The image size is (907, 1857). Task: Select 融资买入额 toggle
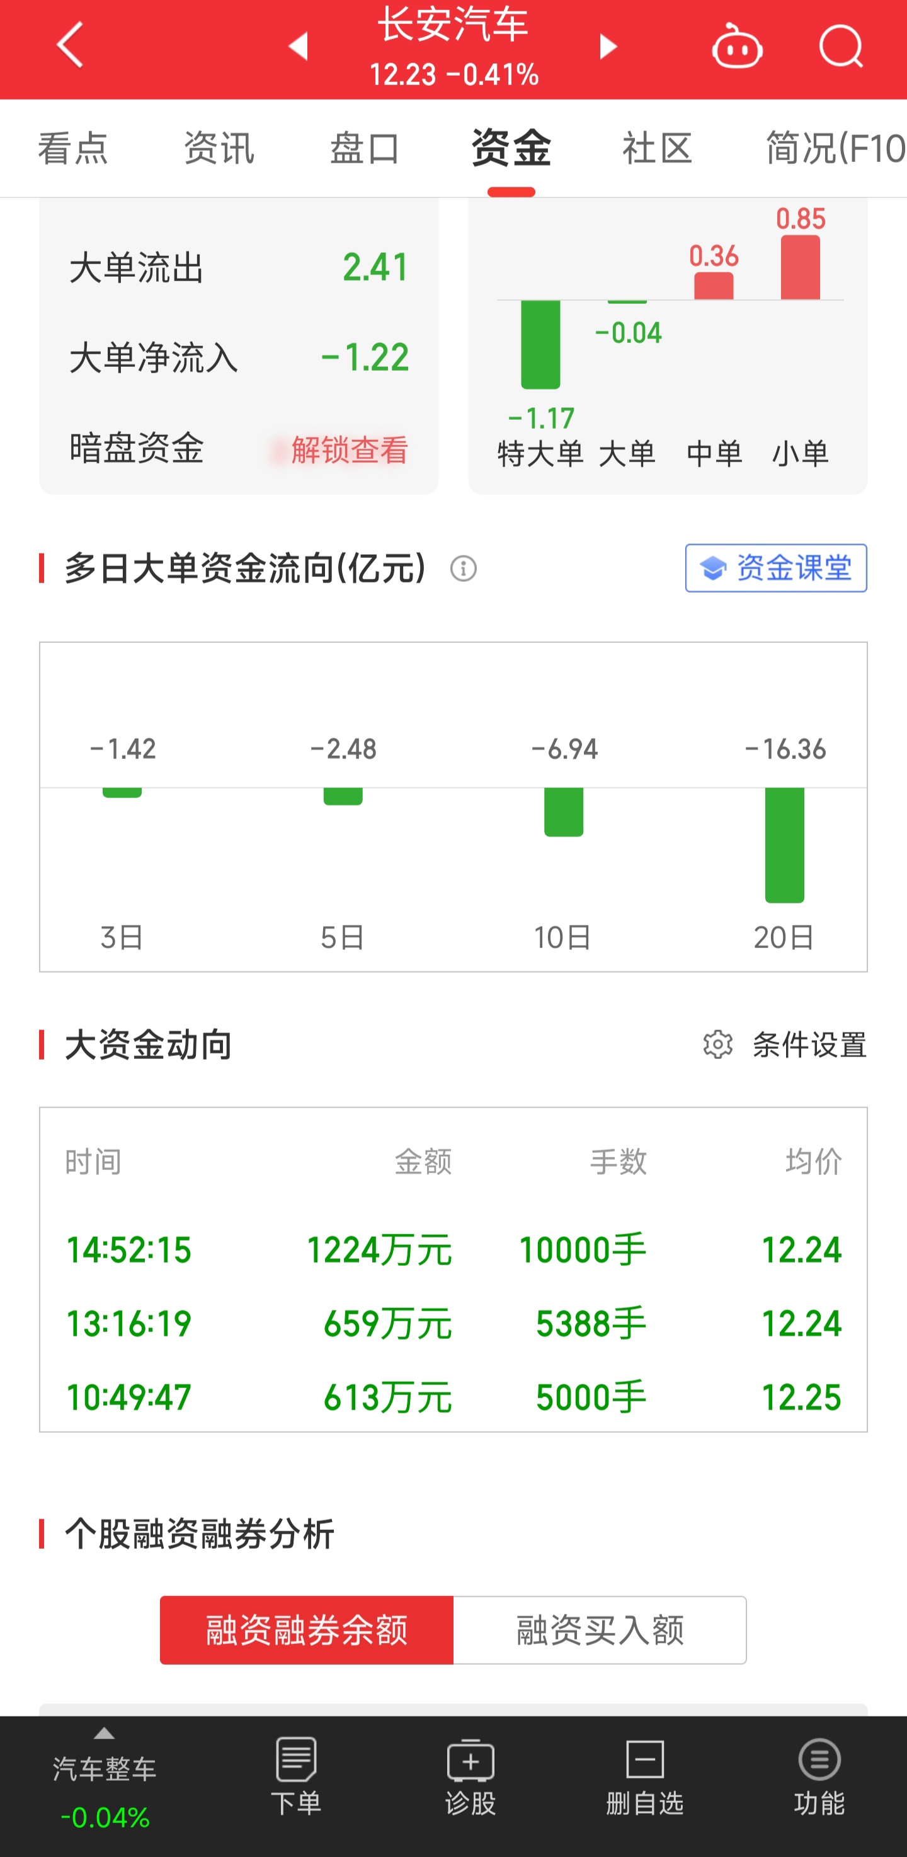(x=600, y=1630)
